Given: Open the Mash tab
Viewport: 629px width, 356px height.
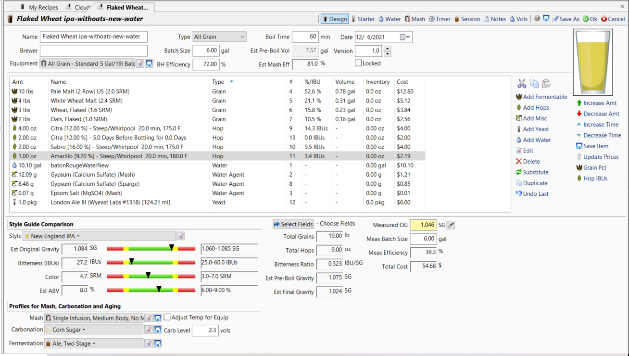Looking at the screenshot, I should click(415, 19).
